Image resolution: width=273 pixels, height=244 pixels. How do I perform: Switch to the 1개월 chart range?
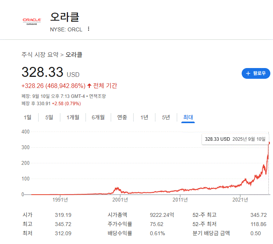[73, 117]
